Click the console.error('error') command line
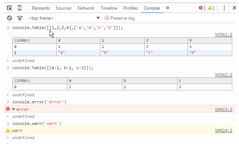The width and height of the screenshot is (239, 148). click(x=39, y=102)
